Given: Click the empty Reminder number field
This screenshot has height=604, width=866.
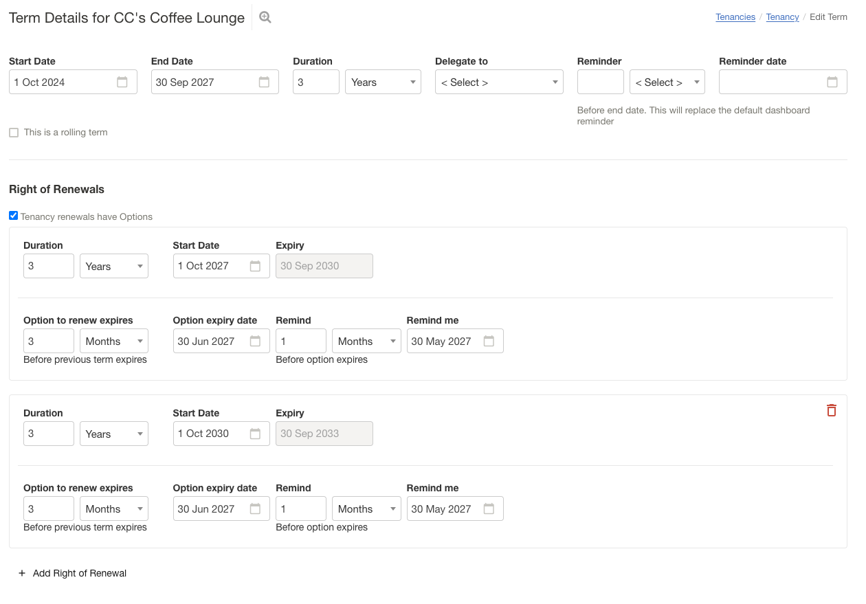Looking at the screenshot, I should pyautogui.click(x=600, y=82).
